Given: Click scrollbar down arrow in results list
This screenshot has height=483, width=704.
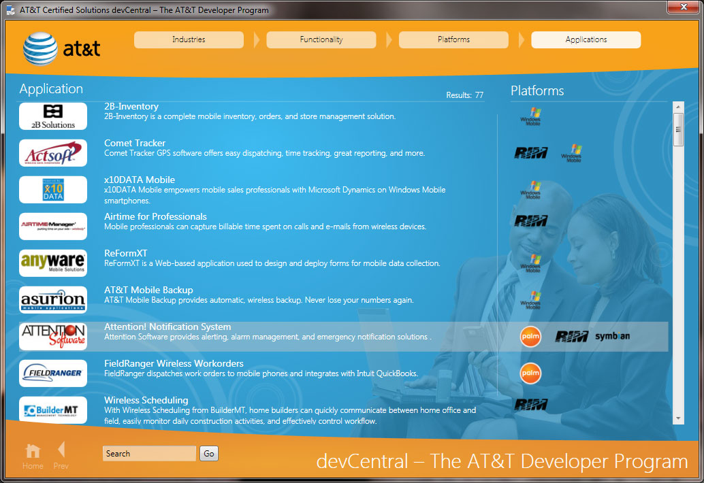Looking at the screenshot, I should click(x=678, y=418).
